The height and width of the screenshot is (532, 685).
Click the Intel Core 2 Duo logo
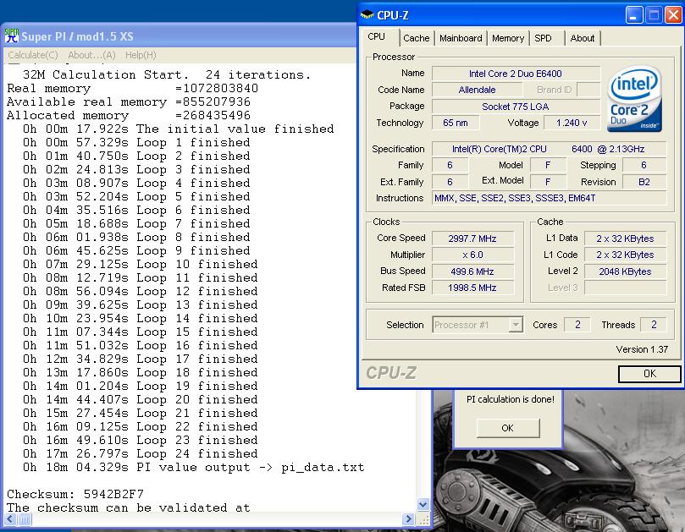tap(634, 99)
